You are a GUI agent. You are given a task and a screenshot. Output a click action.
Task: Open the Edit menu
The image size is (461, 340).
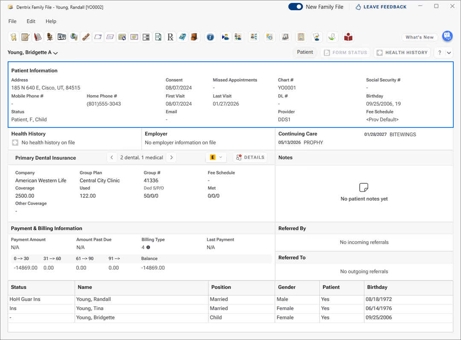pos(31,21)
